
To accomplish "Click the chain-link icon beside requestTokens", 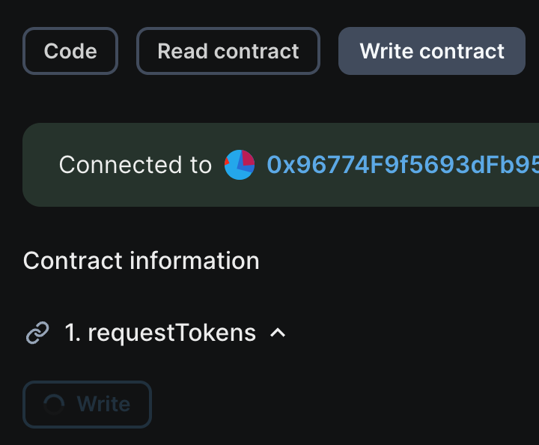I will (37, 333).
